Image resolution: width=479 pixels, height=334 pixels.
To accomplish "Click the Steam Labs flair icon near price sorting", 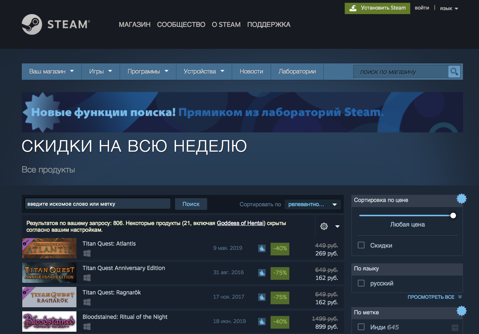I will tap(461, 199).
